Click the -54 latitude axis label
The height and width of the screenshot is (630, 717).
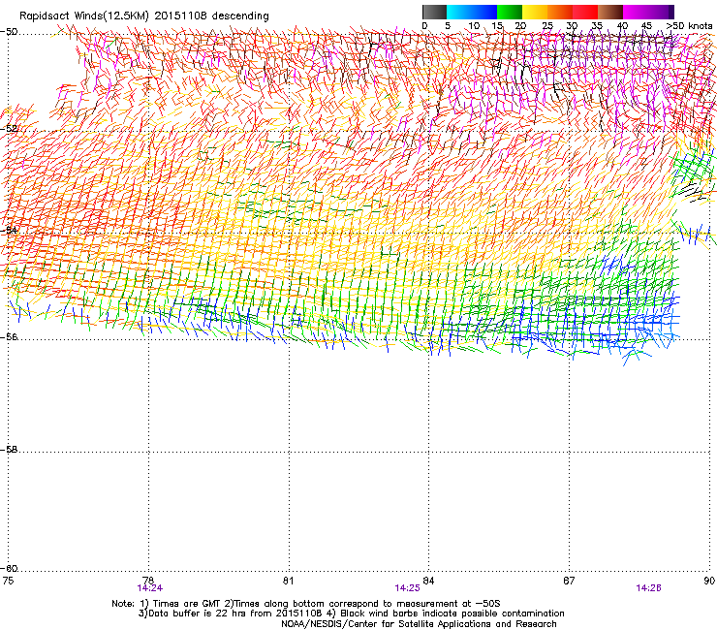tap(9, 230)
